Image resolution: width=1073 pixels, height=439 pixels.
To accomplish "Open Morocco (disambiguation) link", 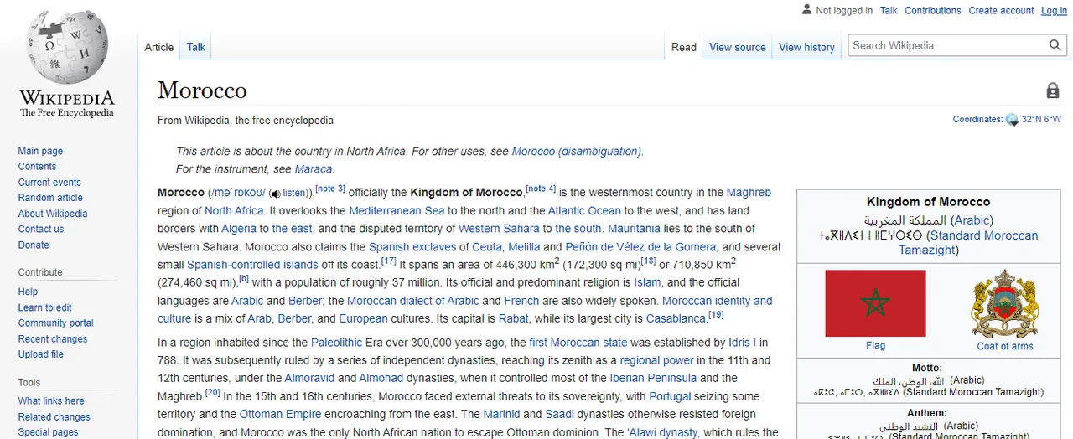I will pos(576,152).
